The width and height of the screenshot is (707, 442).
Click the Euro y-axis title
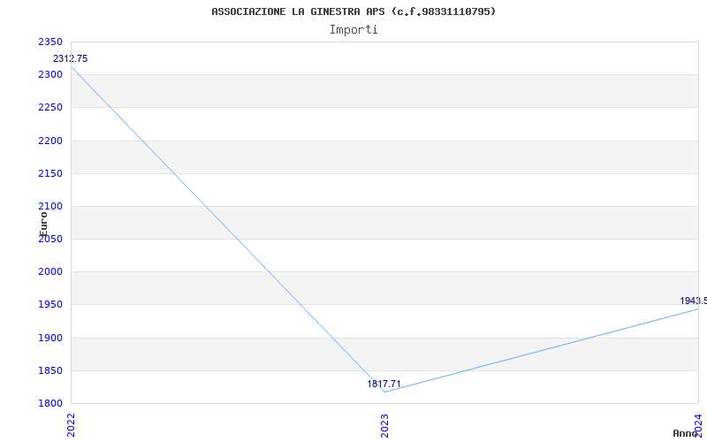(43, 225)
